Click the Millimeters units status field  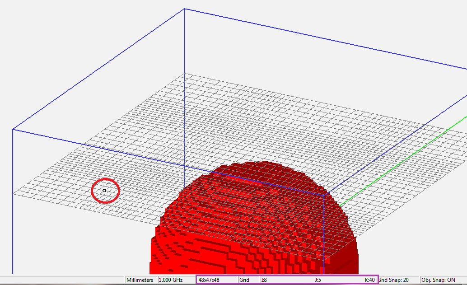click(x=140, y=280)
